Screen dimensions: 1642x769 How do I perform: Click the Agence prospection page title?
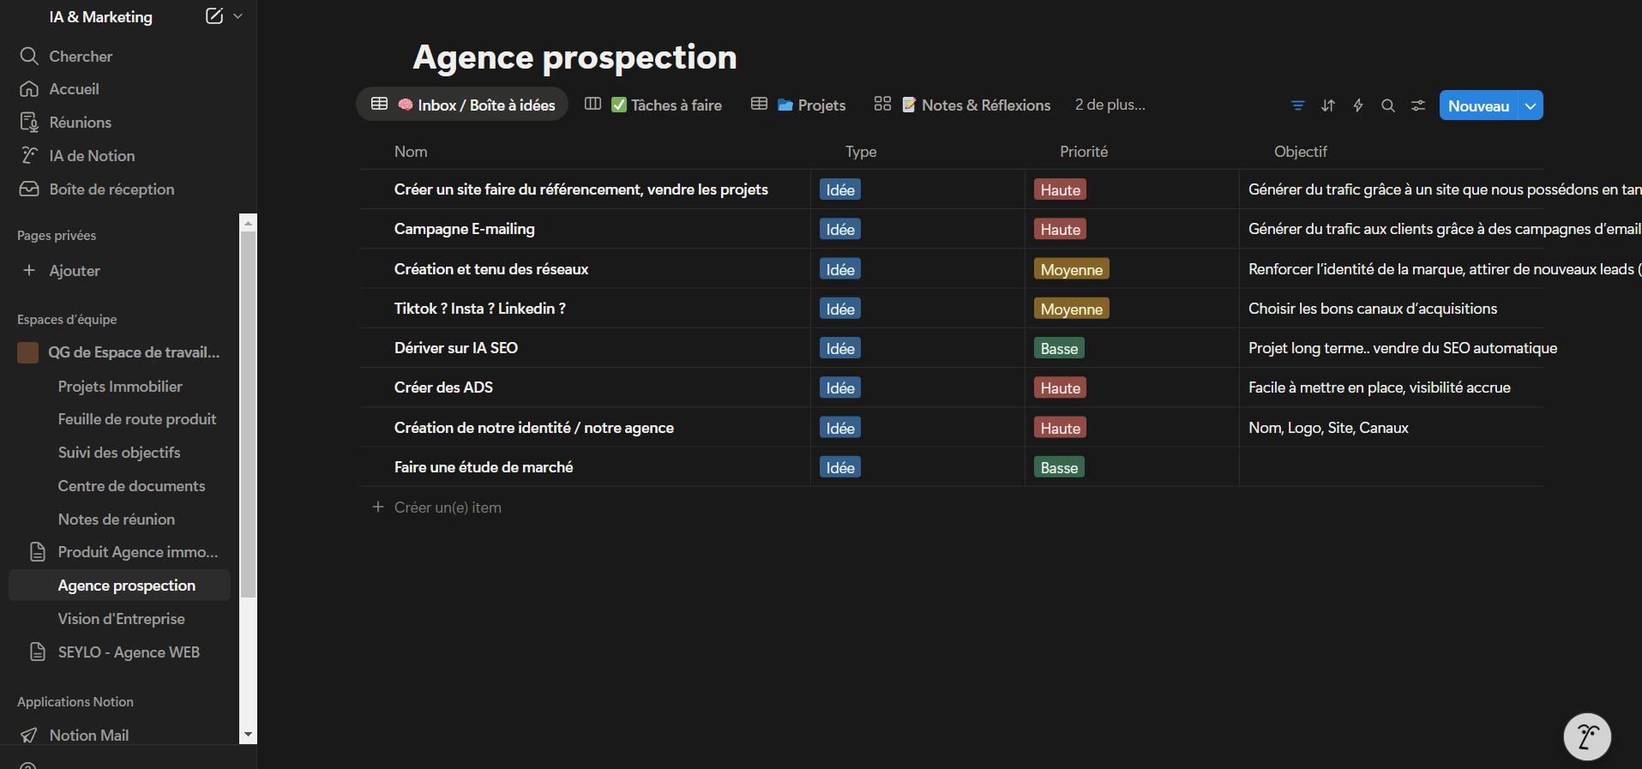pyautogui.click(x=574, y=57)
